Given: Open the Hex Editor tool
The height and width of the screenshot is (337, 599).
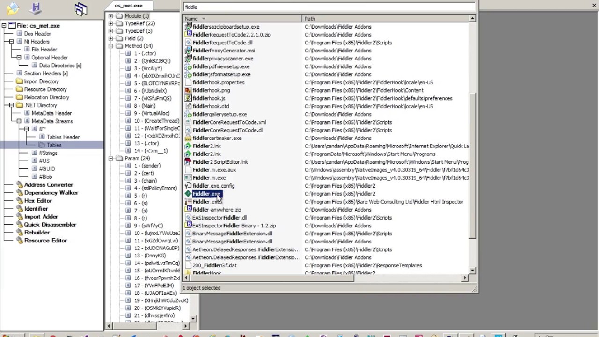Looking at the screenshot, I should point(38,201).
